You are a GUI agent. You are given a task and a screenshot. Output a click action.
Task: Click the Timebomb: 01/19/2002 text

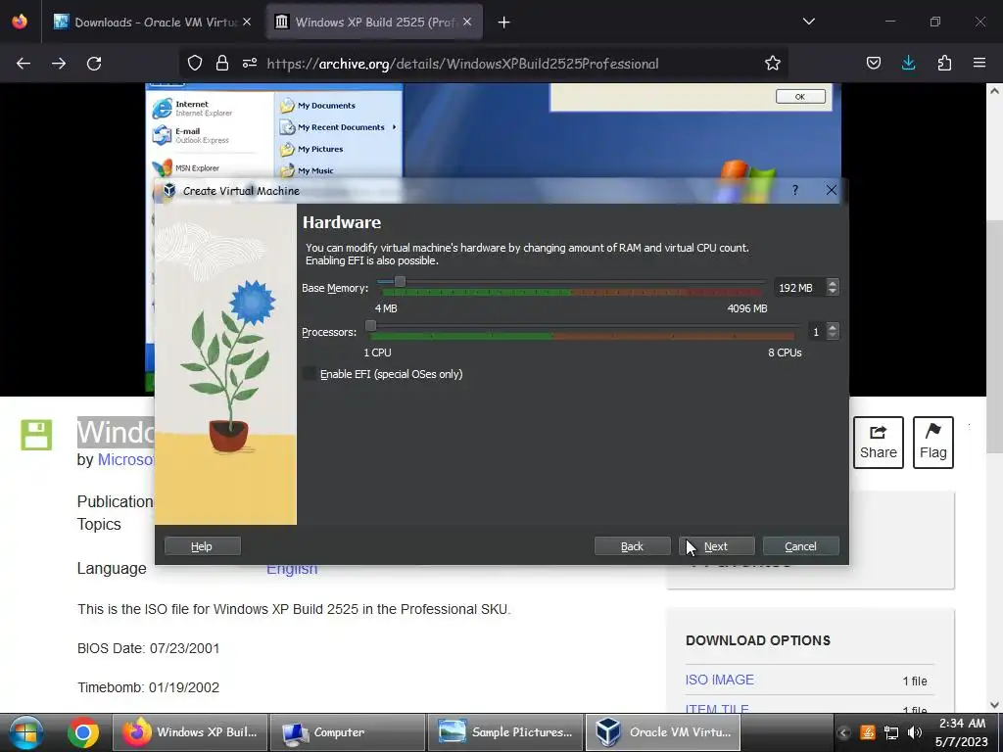pos(149,687)
